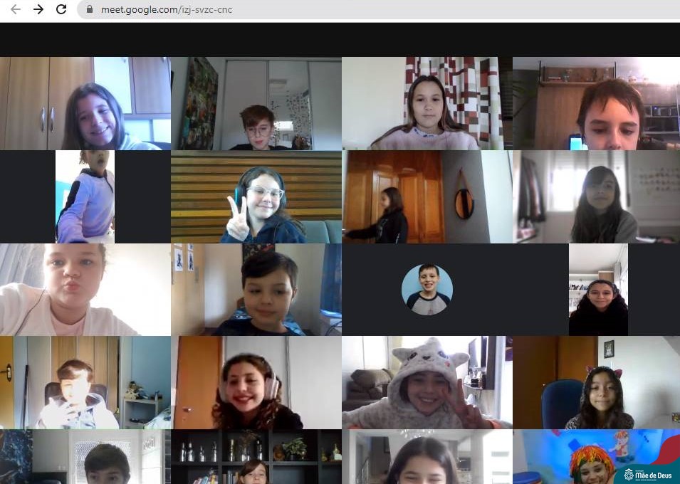Select tile with pink headphones participant
The height and width of the screenshot is (484, 680).
256,383
